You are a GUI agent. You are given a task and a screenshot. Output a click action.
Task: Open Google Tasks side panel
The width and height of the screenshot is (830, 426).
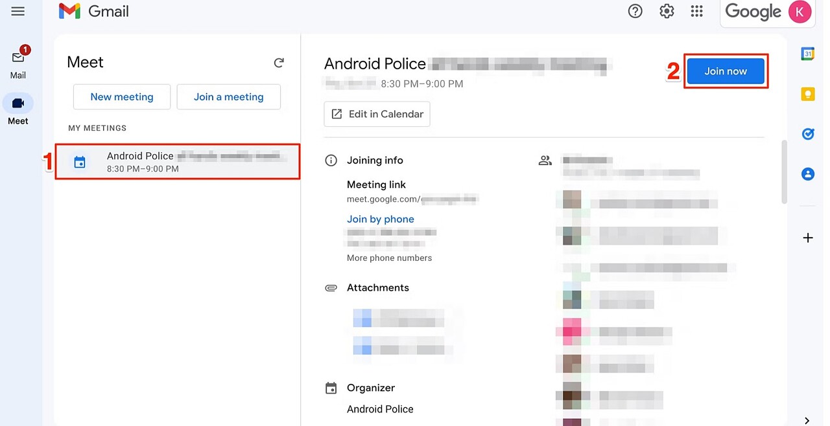click(808, 134)
